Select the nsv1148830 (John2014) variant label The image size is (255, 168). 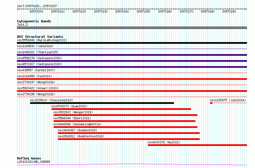pyautogui.click(x=35, y=46)
